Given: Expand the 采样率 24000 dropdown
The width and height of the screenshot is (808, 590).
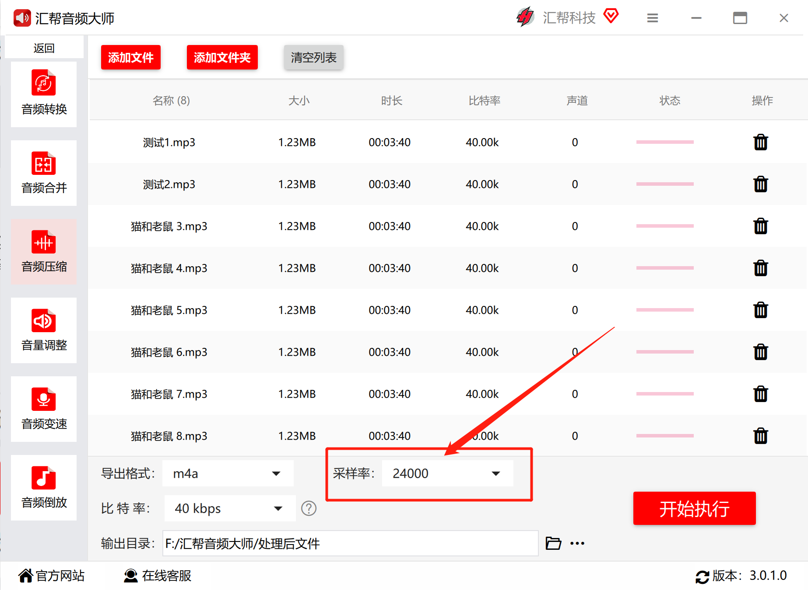Looking at the screenshot, I should tap(447, 473).
